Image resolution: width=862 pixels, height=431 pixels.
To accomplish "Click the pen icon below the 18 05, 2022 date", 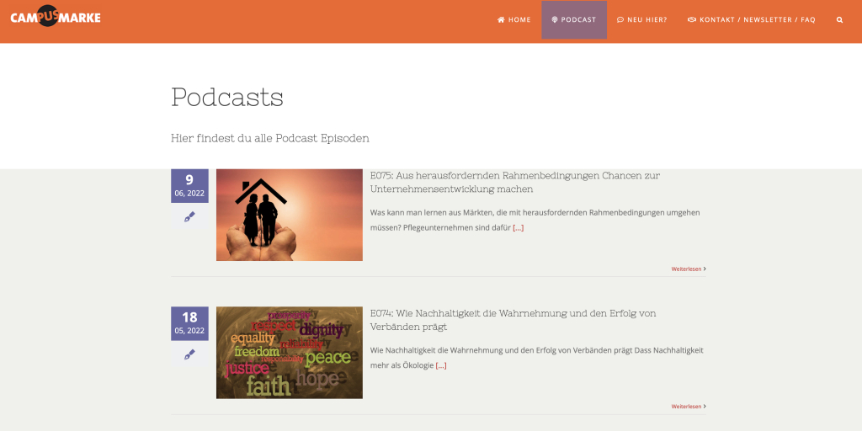I will point(189,354).
